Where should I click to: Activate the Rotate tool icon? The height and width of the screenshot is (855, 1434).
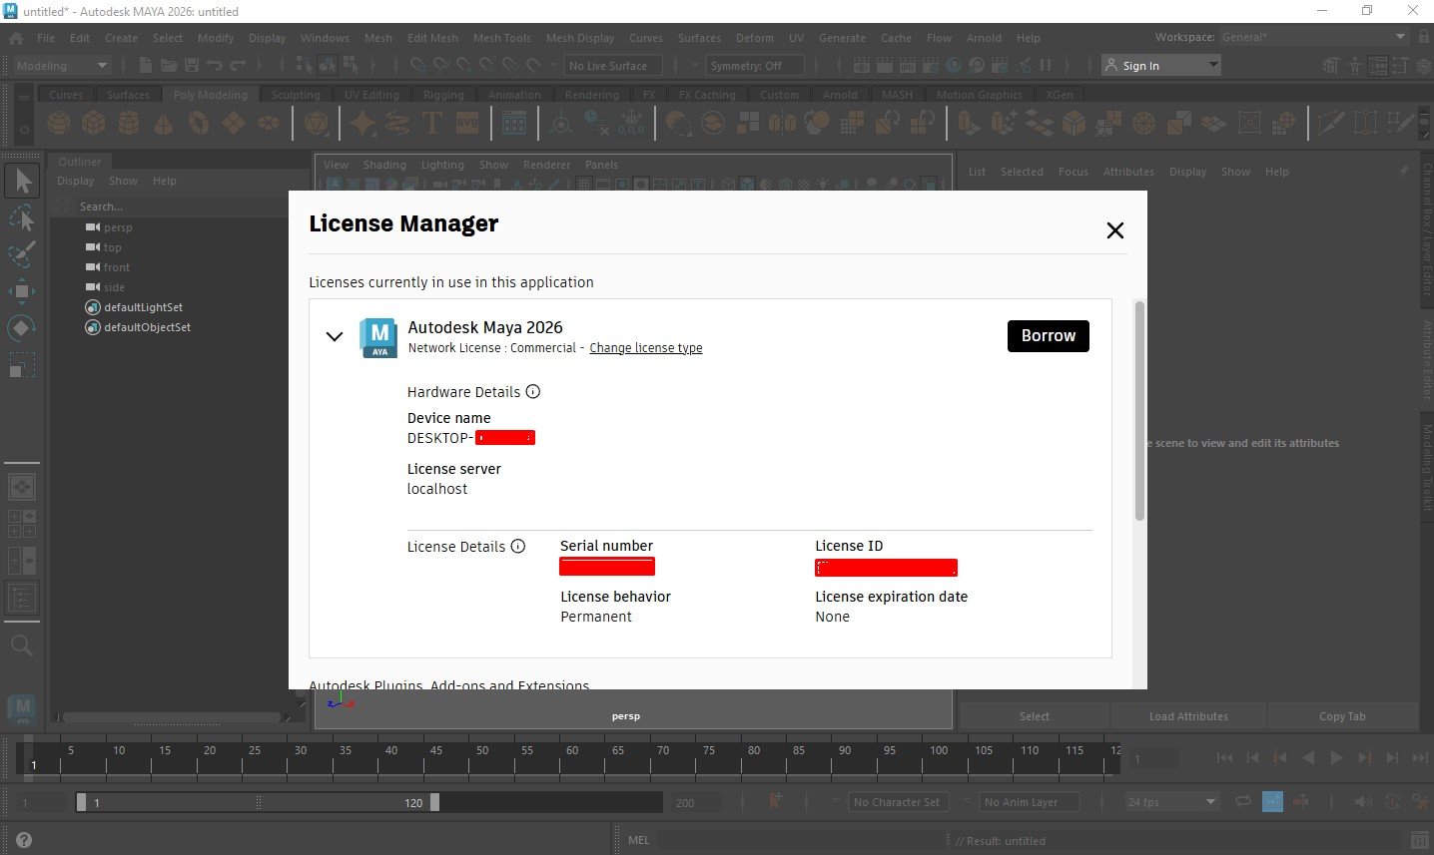click(22, 328)
